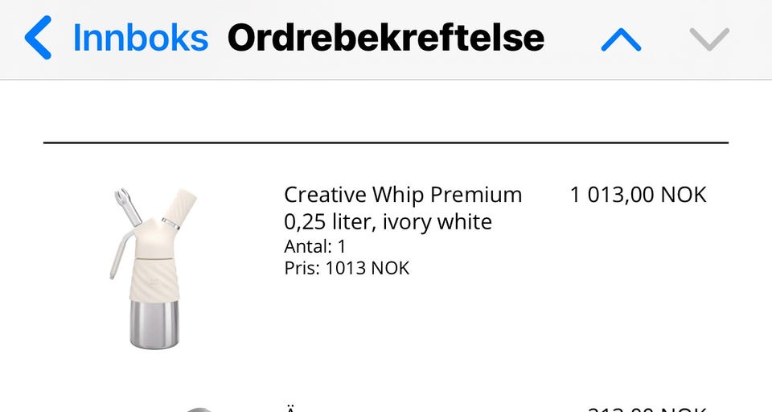Select the Creative Whip Premium product name
Image resolution: width=772 pixels, height=412 pixels.
click(403, 195)
